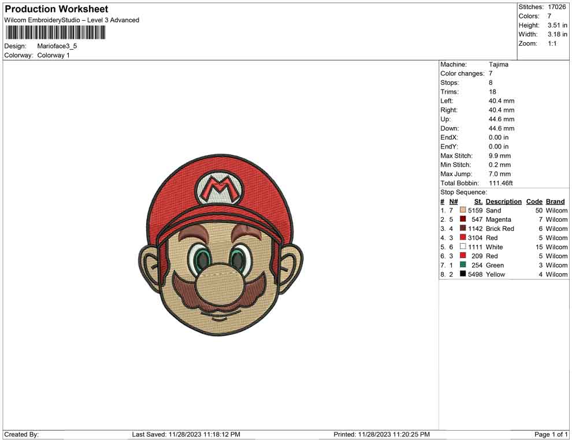572x440 pixels.
Task: Click the Left value "40.4 mm"
Action: 502,101
